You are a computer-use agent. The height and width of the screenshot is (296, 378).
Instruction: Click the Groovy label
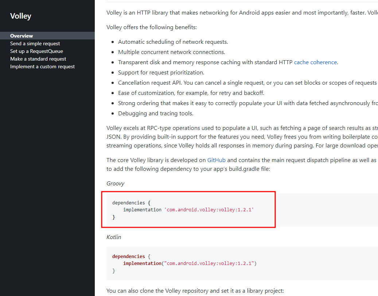pos(115,184)
